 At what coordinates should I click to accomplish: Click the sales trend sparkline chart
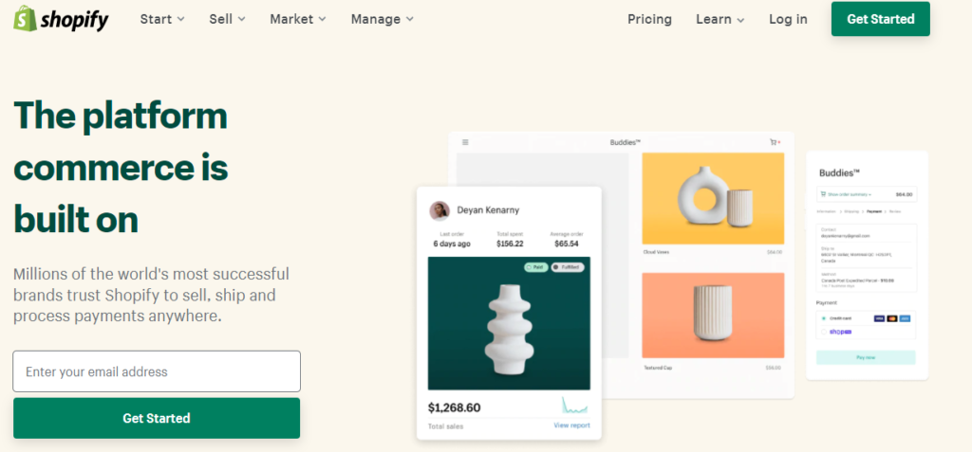point(574,406)
